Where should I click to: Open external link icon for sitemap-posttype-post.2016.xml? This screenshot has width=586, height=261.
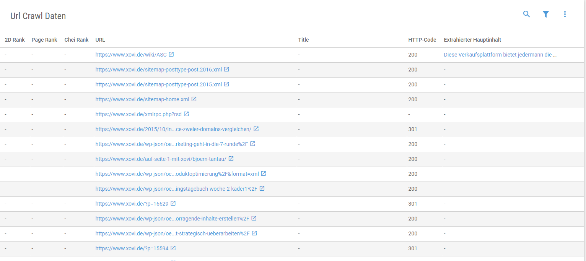click(x=226, y=69)
